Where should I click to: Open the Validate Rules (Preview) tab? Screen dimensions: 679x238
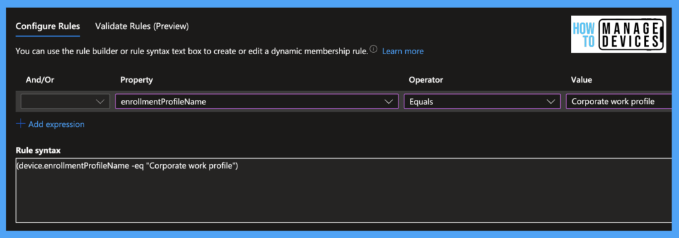point(142,26)
